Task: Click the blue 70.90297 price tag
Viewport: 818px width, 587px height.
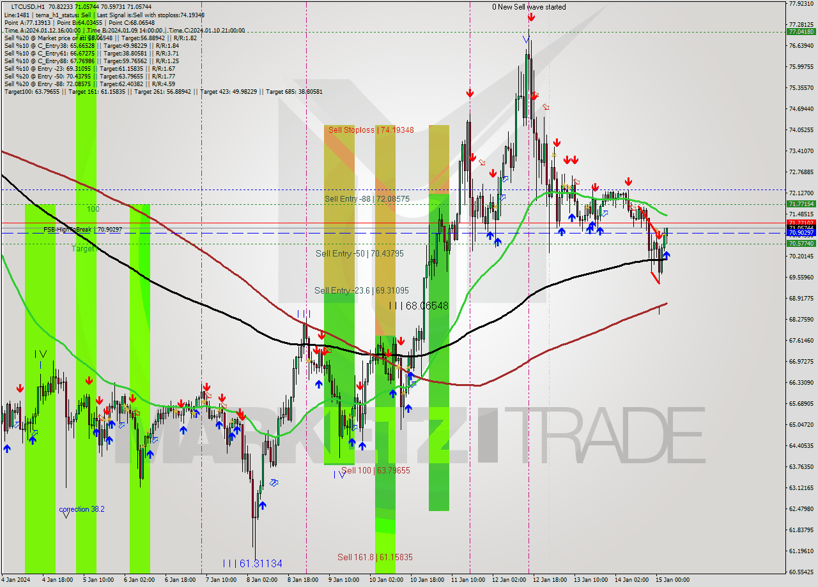Action: (x=801, y=233)
